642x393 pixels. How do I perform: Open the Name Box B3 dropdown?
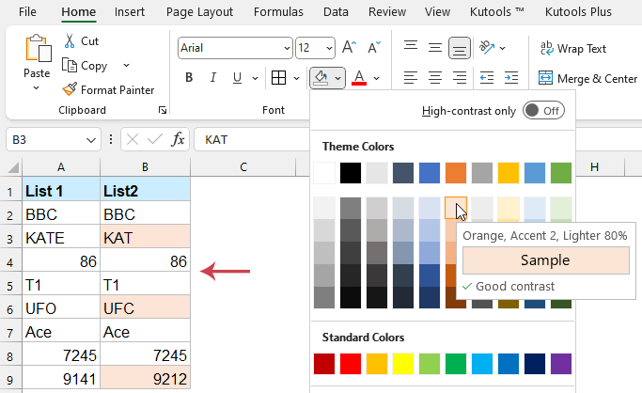pos(91,140)
